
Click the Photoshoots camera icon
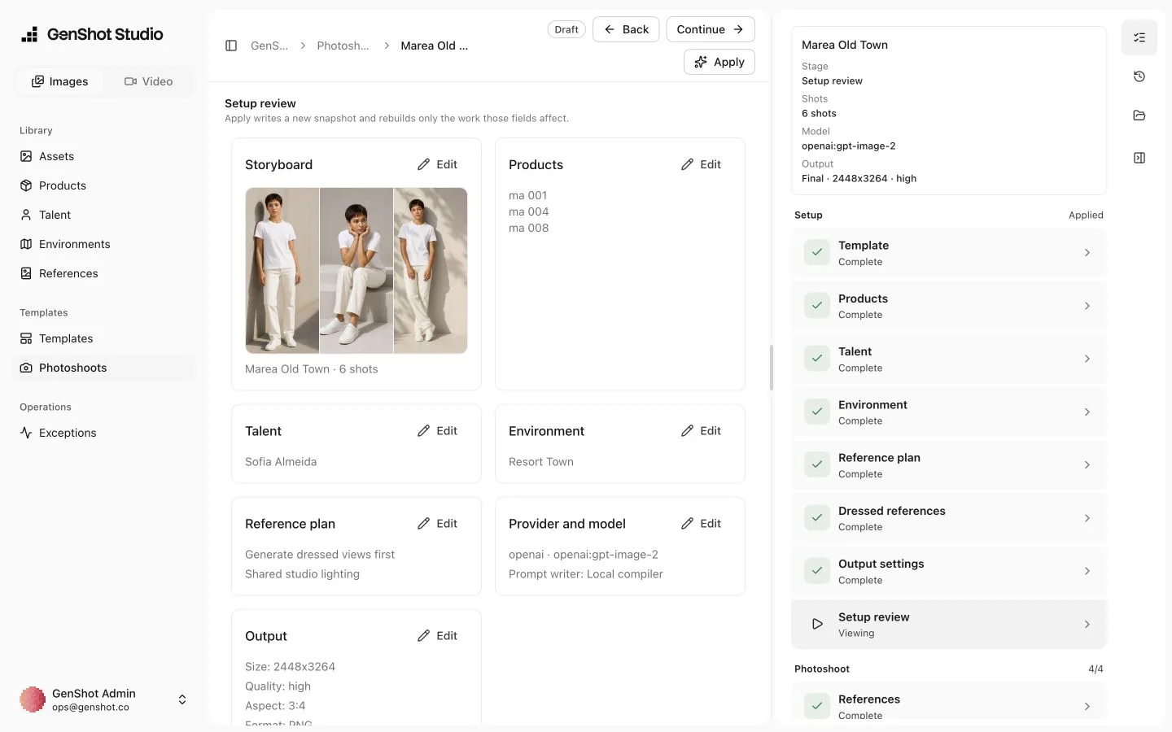26,368
